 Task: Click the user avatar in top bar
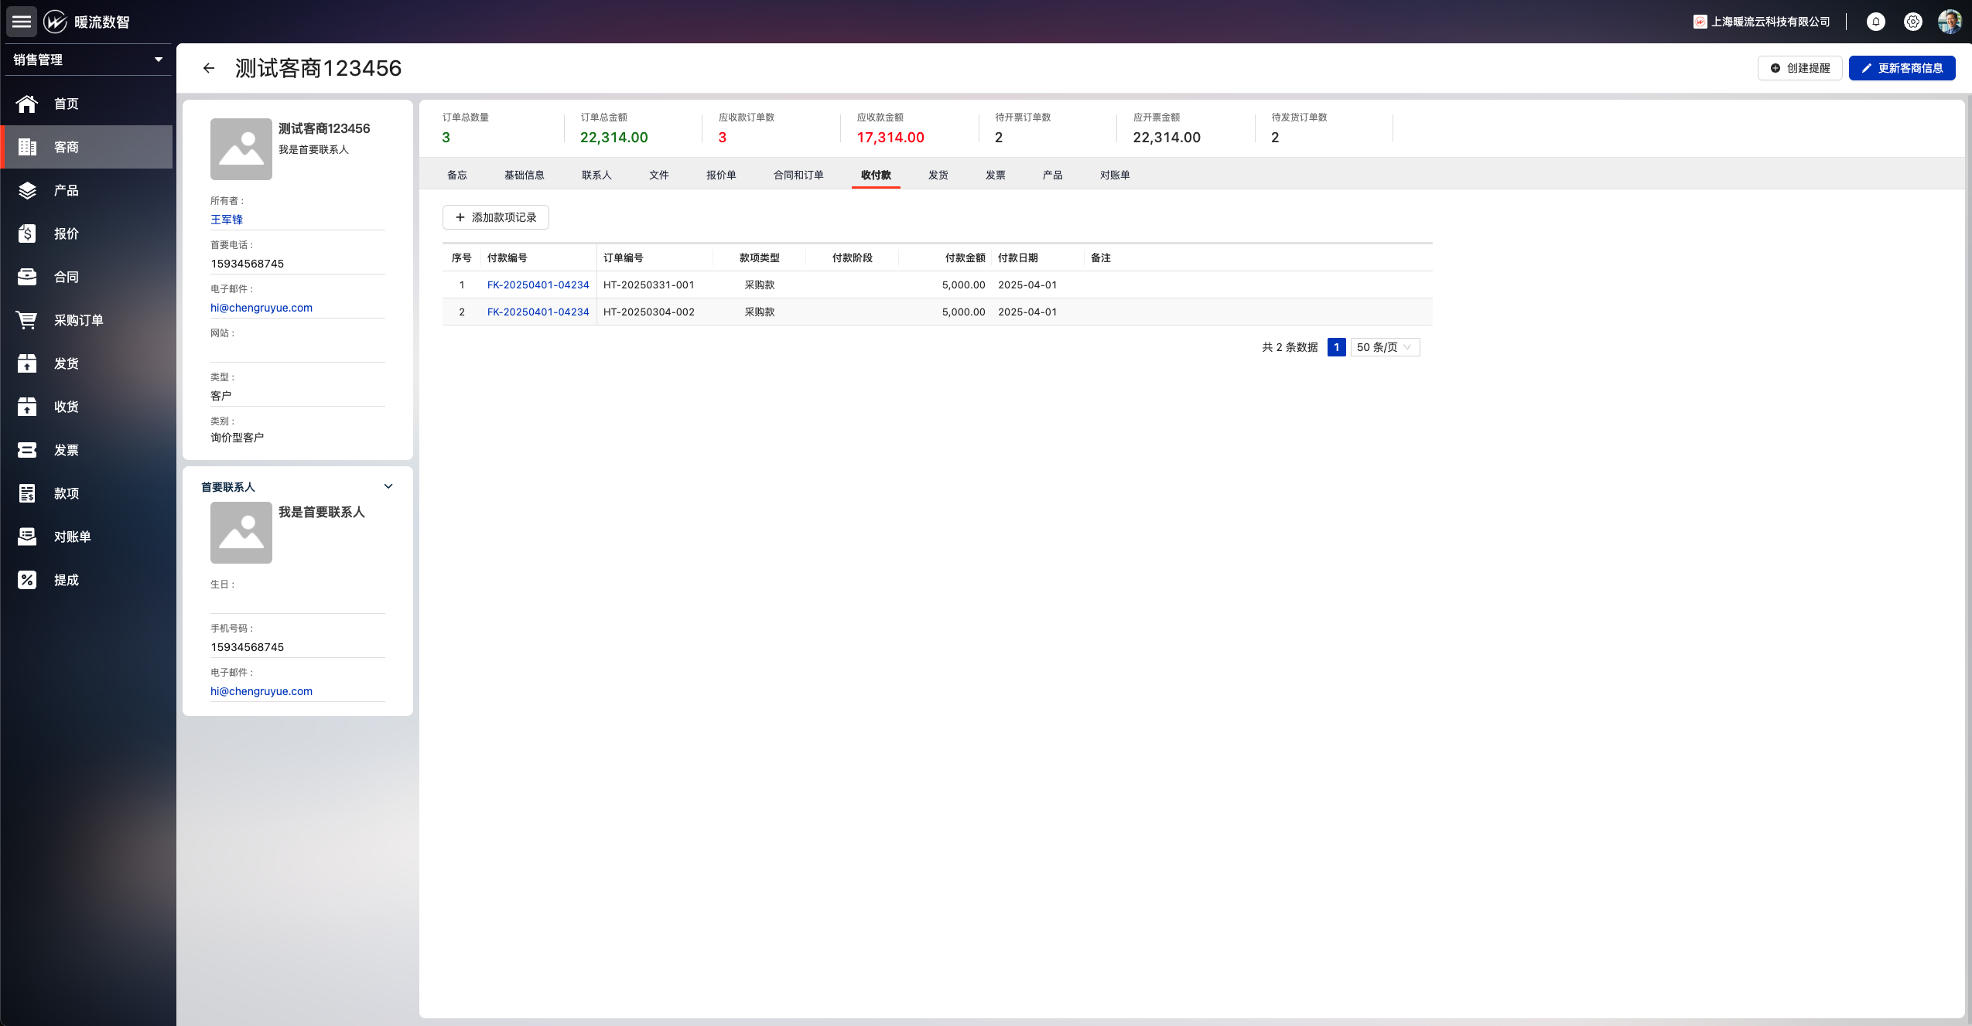coord(1950,22)
